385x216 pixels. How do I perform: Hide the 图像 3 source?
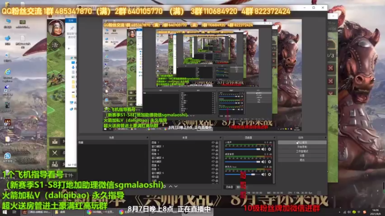pos(213,169)
